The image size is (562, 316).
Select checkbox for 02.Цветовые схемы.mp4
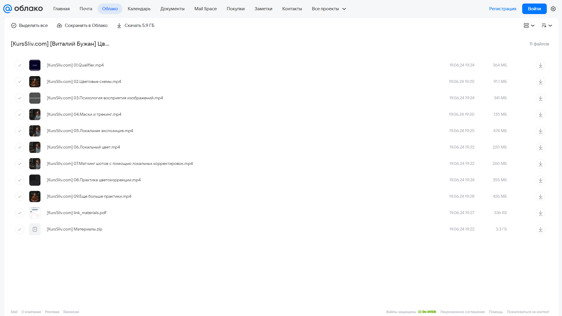[20, 81]
